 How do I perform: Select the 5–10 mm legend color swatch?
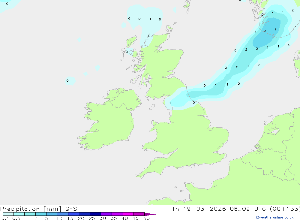(52, 214)
